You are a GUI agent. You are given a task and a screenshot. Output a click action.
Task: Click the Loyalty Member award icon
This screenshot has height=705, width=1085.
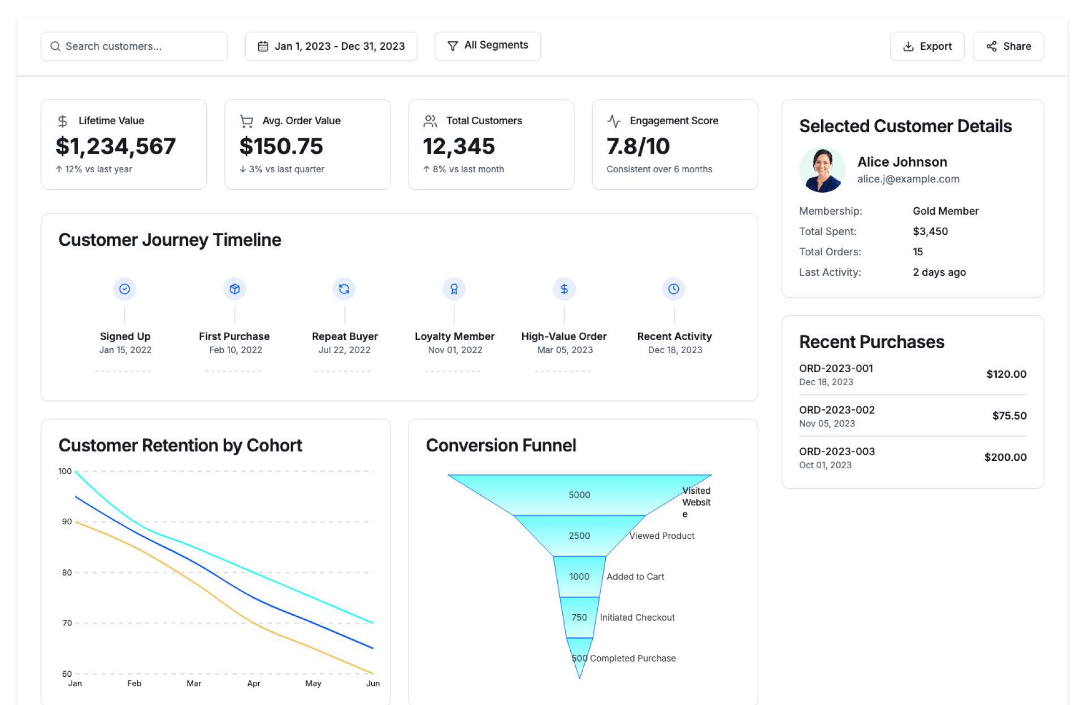(x=454, y=289)
